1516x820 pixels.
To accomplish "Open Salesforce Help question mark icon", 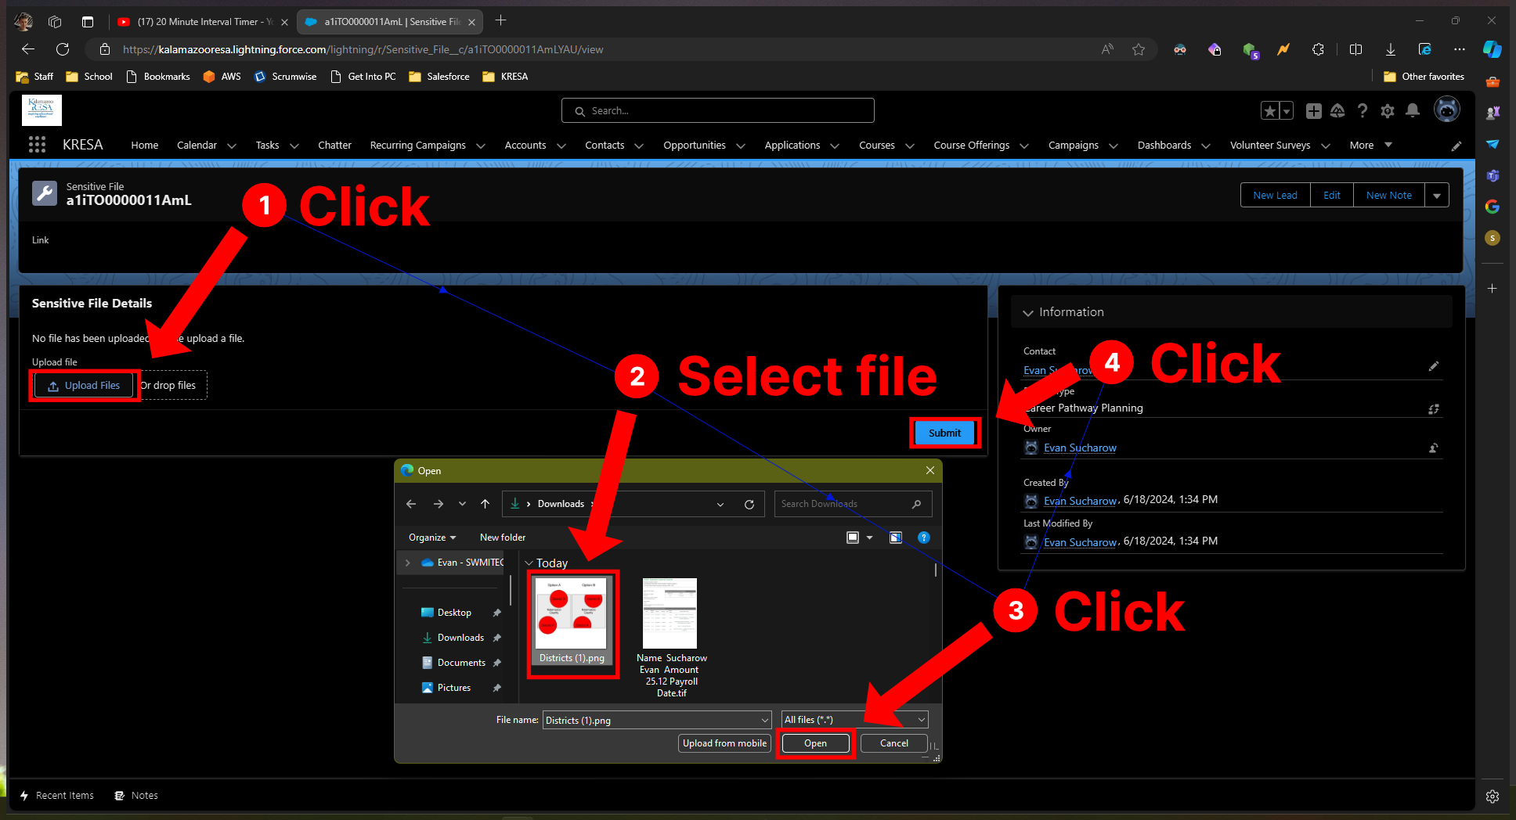I will [x=1363, y=111].
